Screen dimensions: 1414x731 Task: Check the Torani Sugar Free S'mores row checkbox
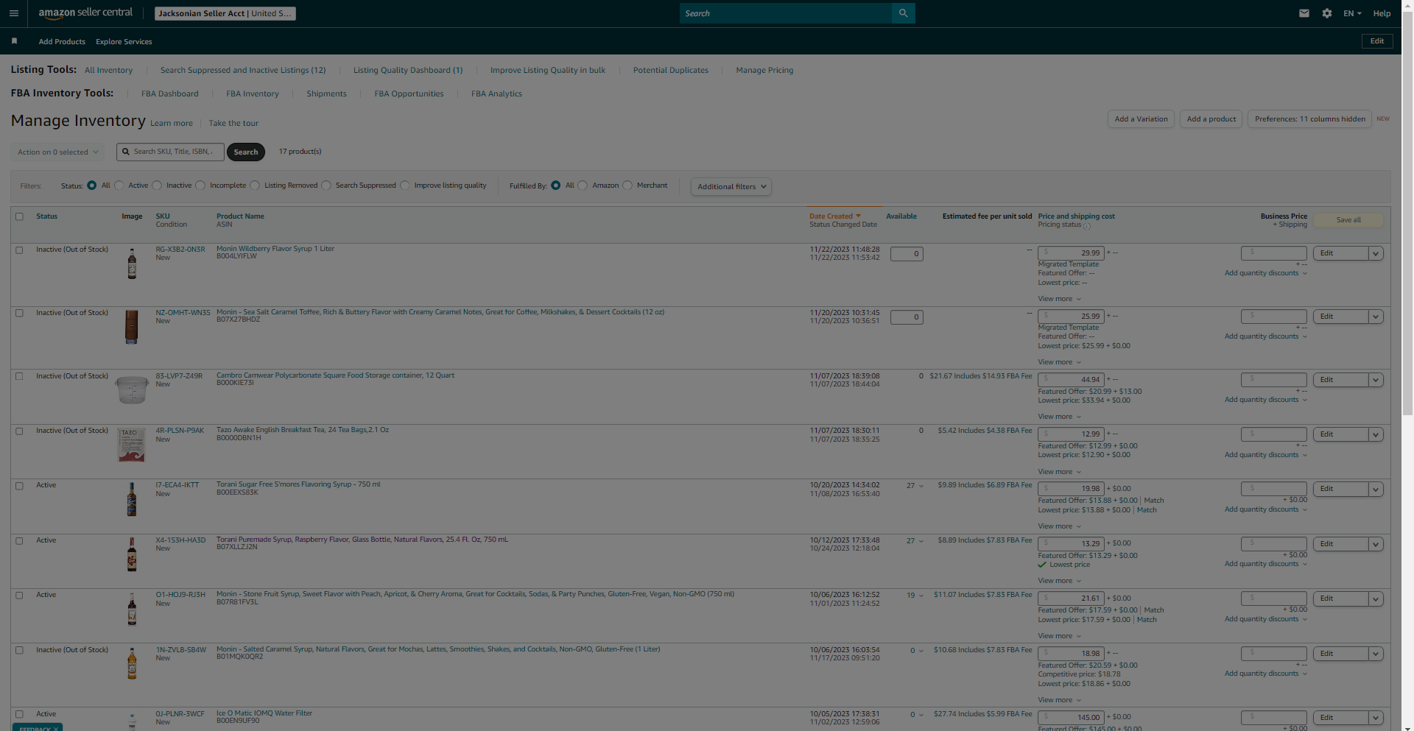click(20, 486)
